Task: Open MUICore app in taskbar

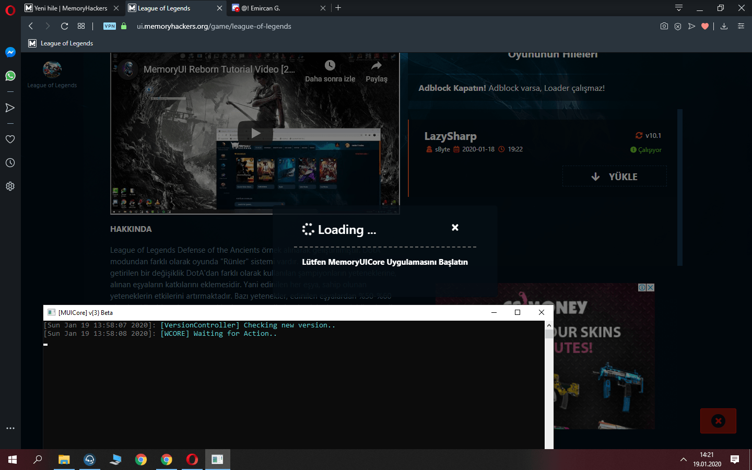Action: click(217, 460)
